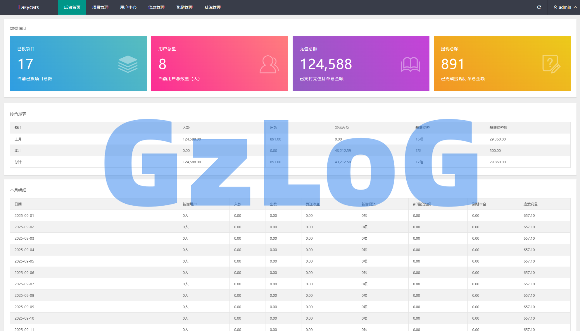Viewport: 580px width, 331px height.
Task: Open the 用户中心 menu
Action: click(x=128, y=7)
